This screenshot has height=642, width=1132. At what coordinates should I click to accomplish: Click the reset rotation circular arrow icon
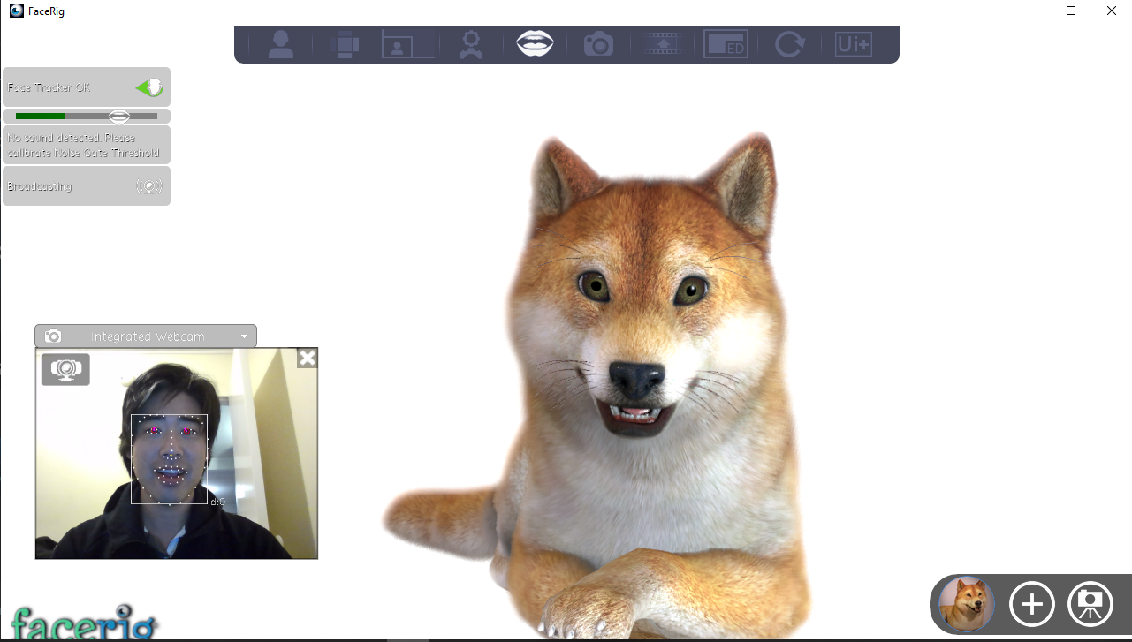click(x=789, y=43)
